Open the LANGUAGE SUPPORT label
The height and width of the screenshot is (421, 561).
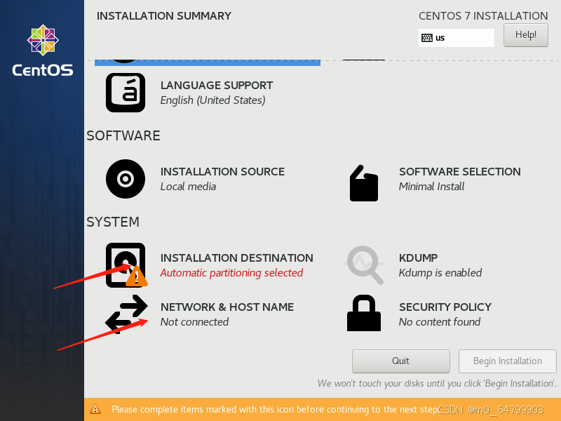[217, 86]
